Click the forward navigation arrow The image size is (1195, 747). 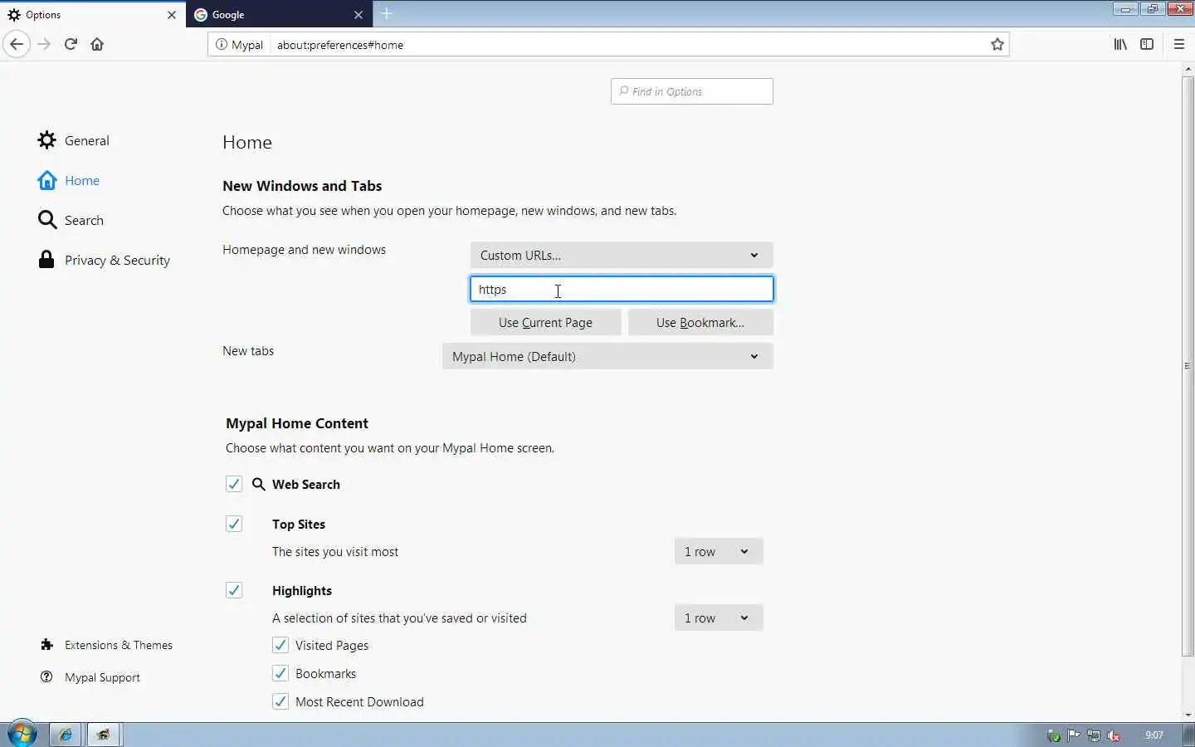click(x=44, y=44)
